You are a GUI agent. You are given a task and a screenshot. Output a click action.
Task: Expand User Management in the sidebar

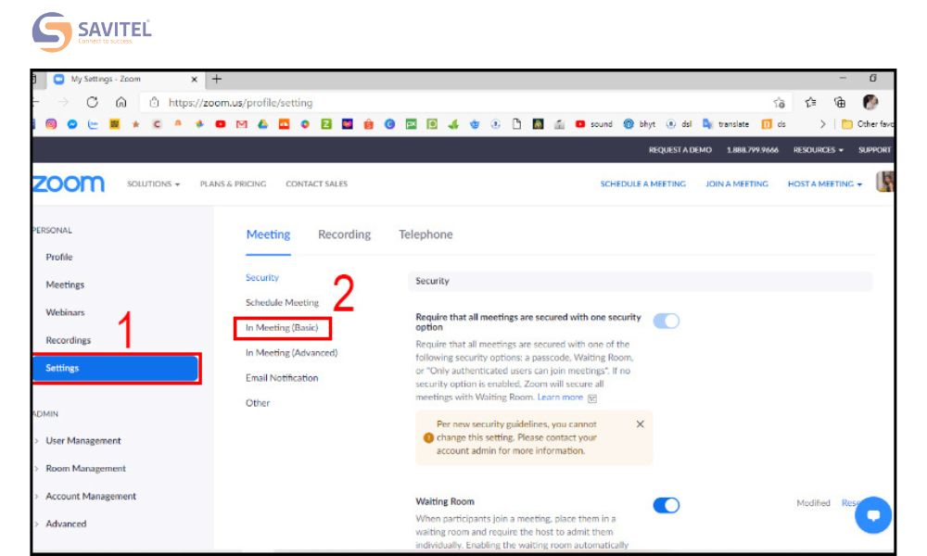point(83,441)
